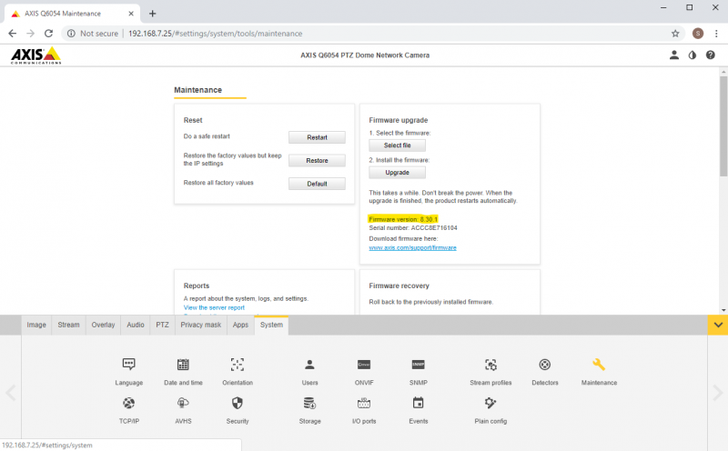
Task: Open the Plain config icon
Action: (x=490, y=403)
